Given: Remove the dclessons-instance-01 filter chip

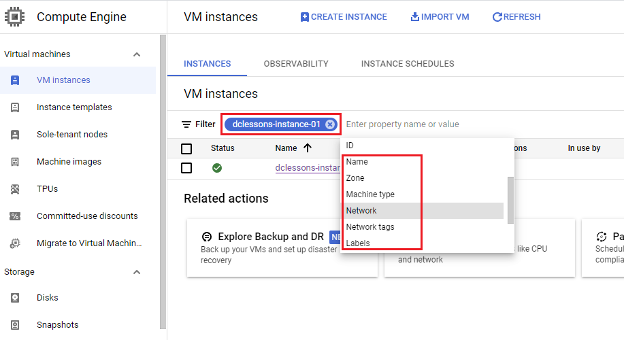Looking at the screenshot, I should pos(330,124).
